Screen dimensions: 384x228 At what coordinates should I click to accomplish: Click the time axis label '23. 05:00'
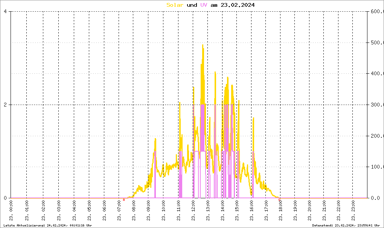click(89, 210)
